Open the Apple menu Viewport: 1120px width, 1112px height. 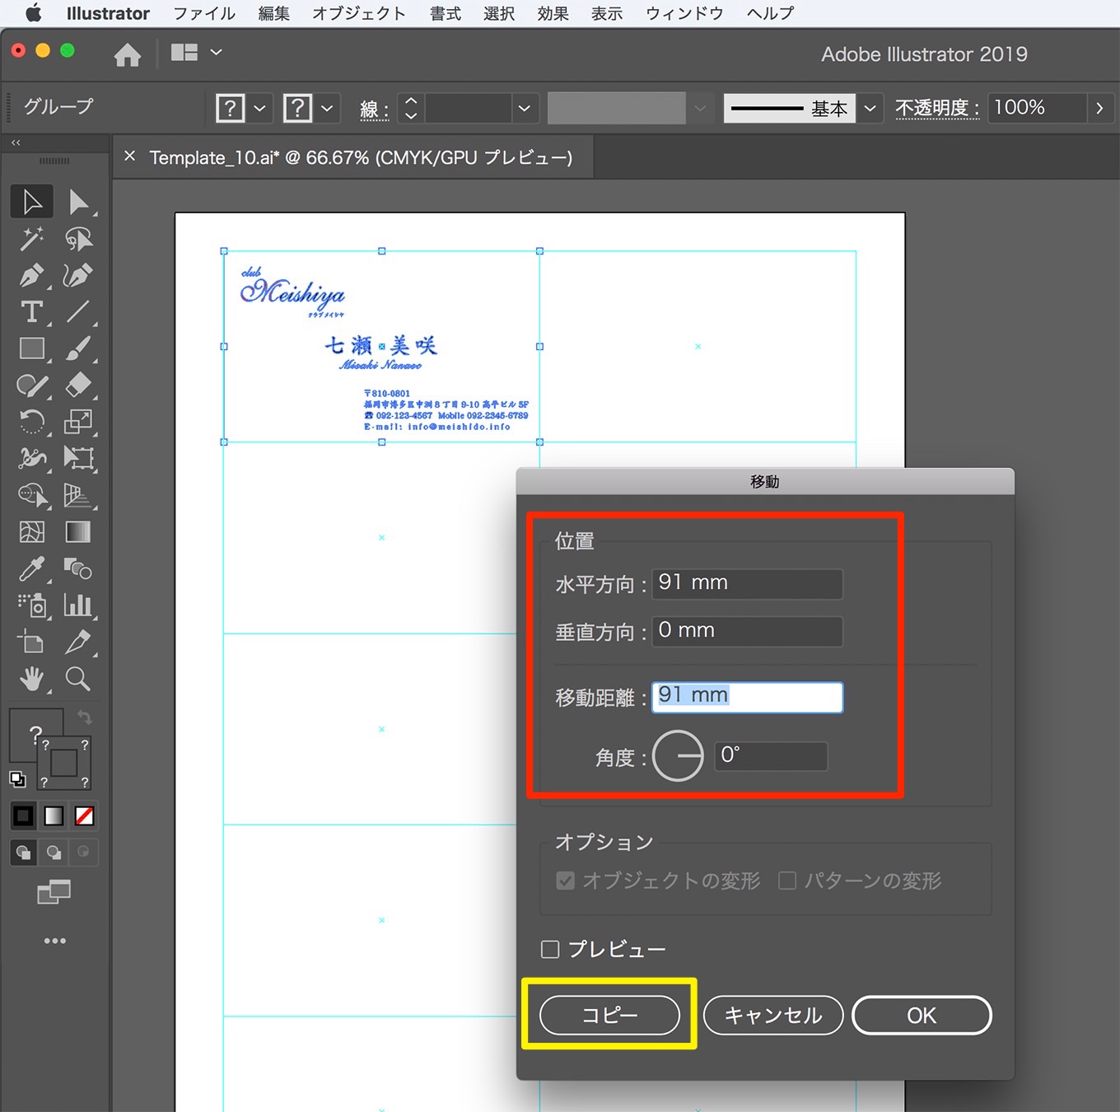click(34, 13)
